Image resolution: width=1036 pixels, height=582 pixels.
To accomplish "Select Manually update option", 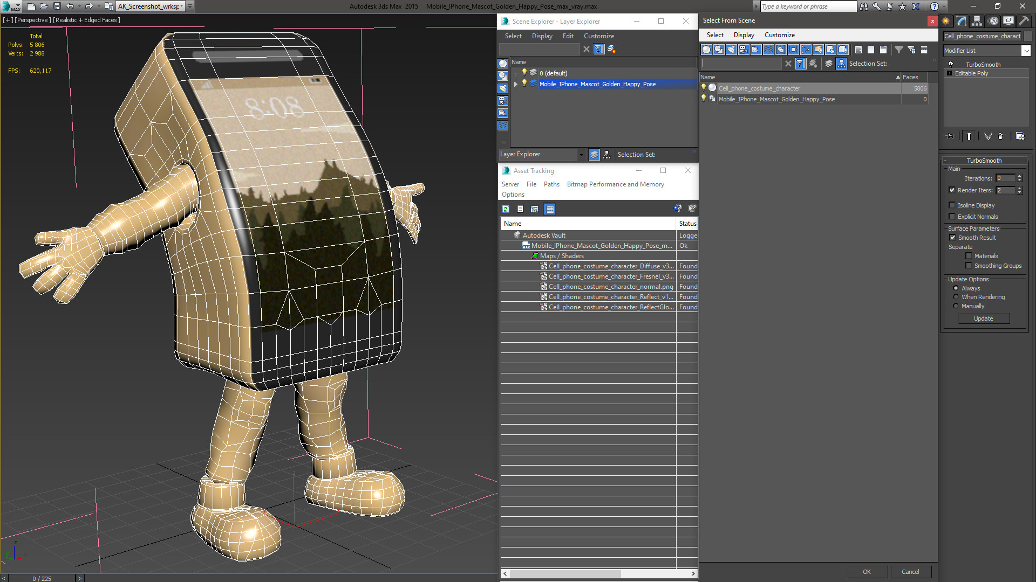I will pyautogui.click(x=956, y=306).
